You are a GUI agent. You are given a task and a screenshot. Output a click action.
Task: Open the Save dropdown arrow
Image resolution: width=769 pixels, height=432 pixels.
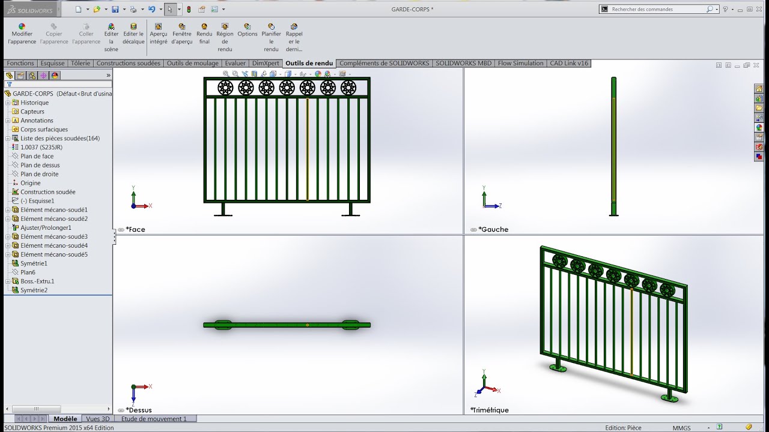coord(124,9)
